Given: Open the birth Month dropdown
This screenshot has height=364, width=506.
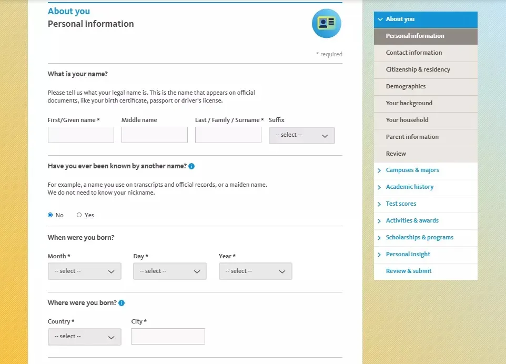Looking at the screenshot, I should (x=84, y=271).
